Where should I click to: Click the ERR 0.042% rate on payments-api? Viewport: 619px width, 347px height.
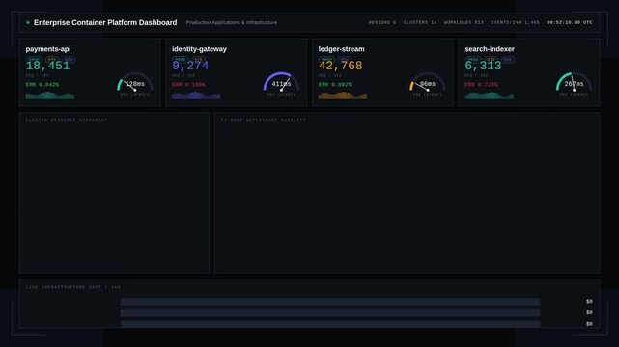42,84
